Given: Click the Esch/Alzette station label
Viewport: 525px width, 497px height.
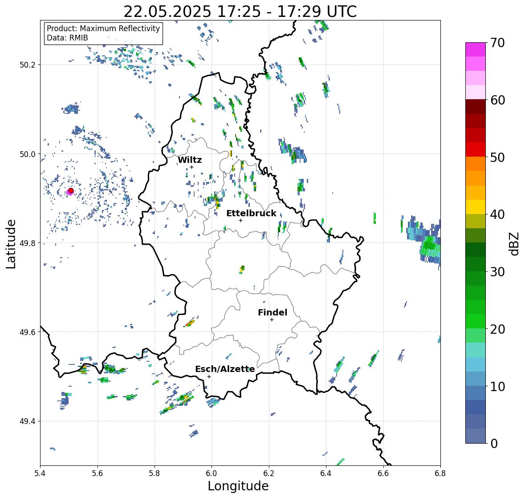Looking at the screenshot, I should 225,369.
